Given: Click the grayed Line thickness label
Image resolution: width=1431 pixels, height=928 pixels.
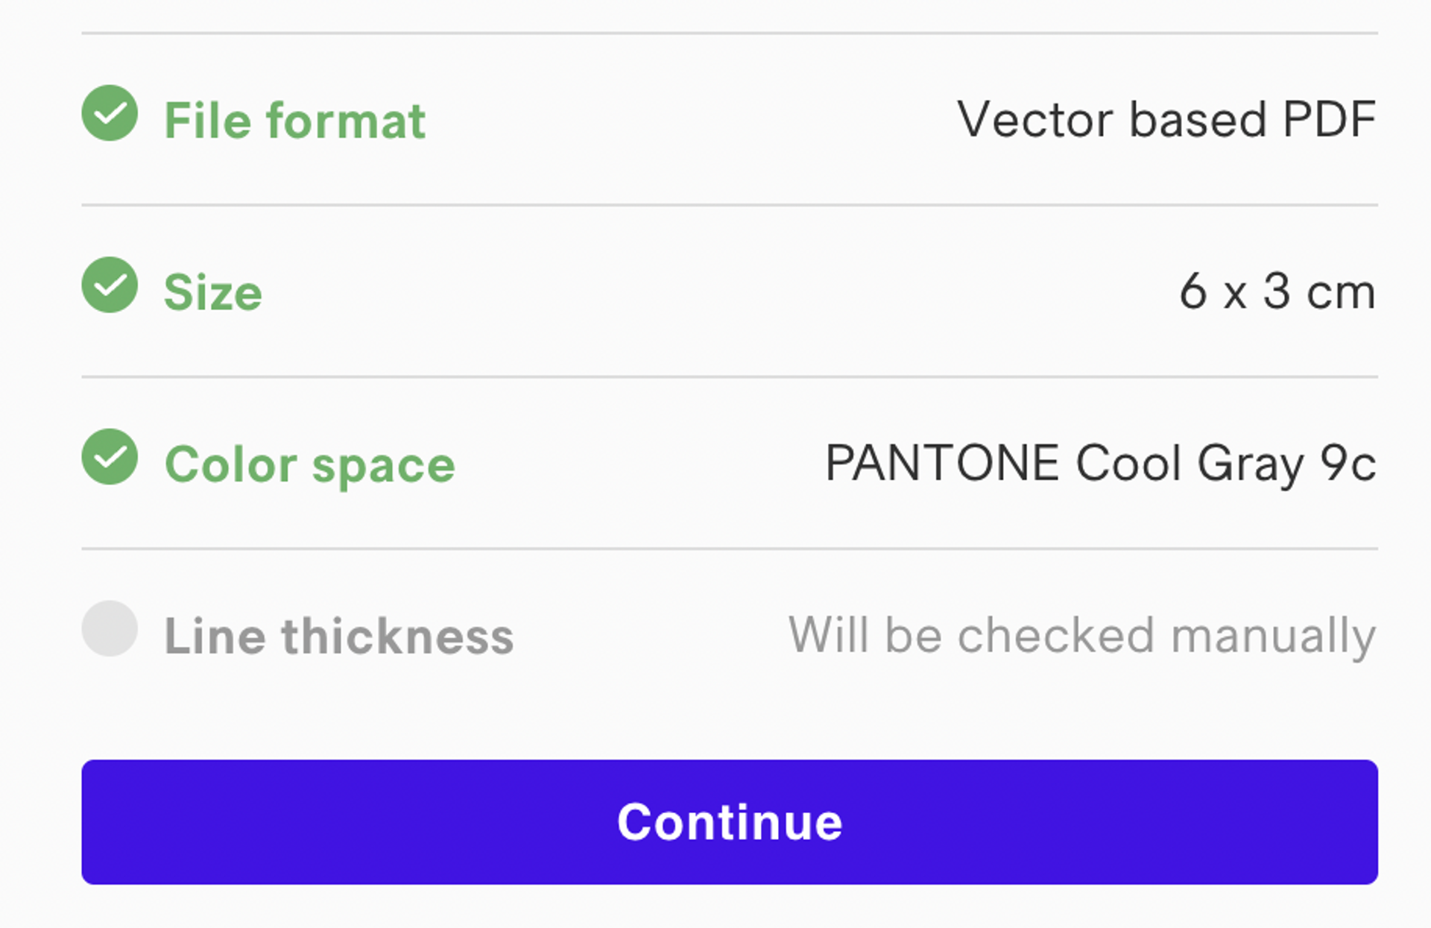Looking at the screenshot, I should pyautogui.click(x=339, y=637).
